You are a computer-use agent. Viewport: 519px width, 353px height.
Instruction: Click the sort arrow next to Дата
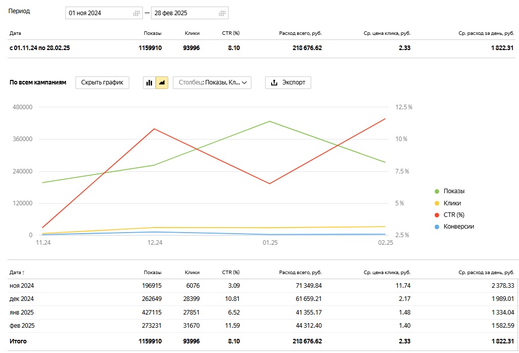click(23, 273)
